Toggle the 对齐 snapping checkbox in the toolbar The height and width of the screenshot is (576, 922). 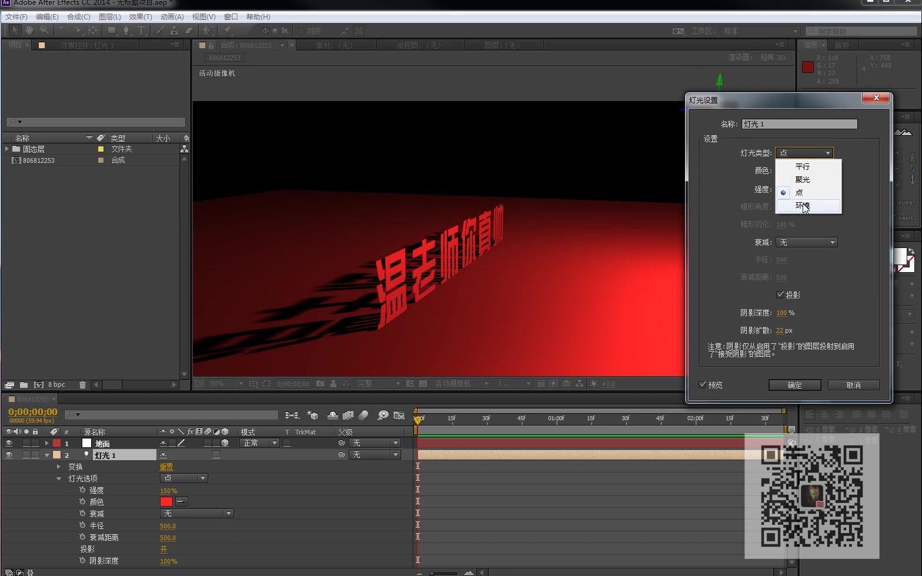(300, 31)
